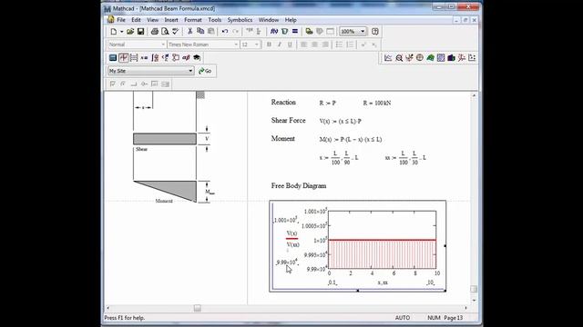Undo the last action
This screenshot has width=583, height=327.
(225, 32)
